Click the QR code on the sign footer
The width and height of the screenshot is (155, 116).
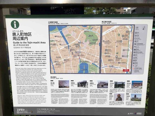click(x=18, y=112)
